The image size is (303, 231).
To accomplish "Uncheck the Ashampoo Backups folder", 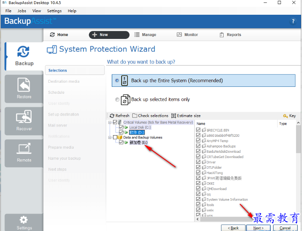I will click(198, 146).
